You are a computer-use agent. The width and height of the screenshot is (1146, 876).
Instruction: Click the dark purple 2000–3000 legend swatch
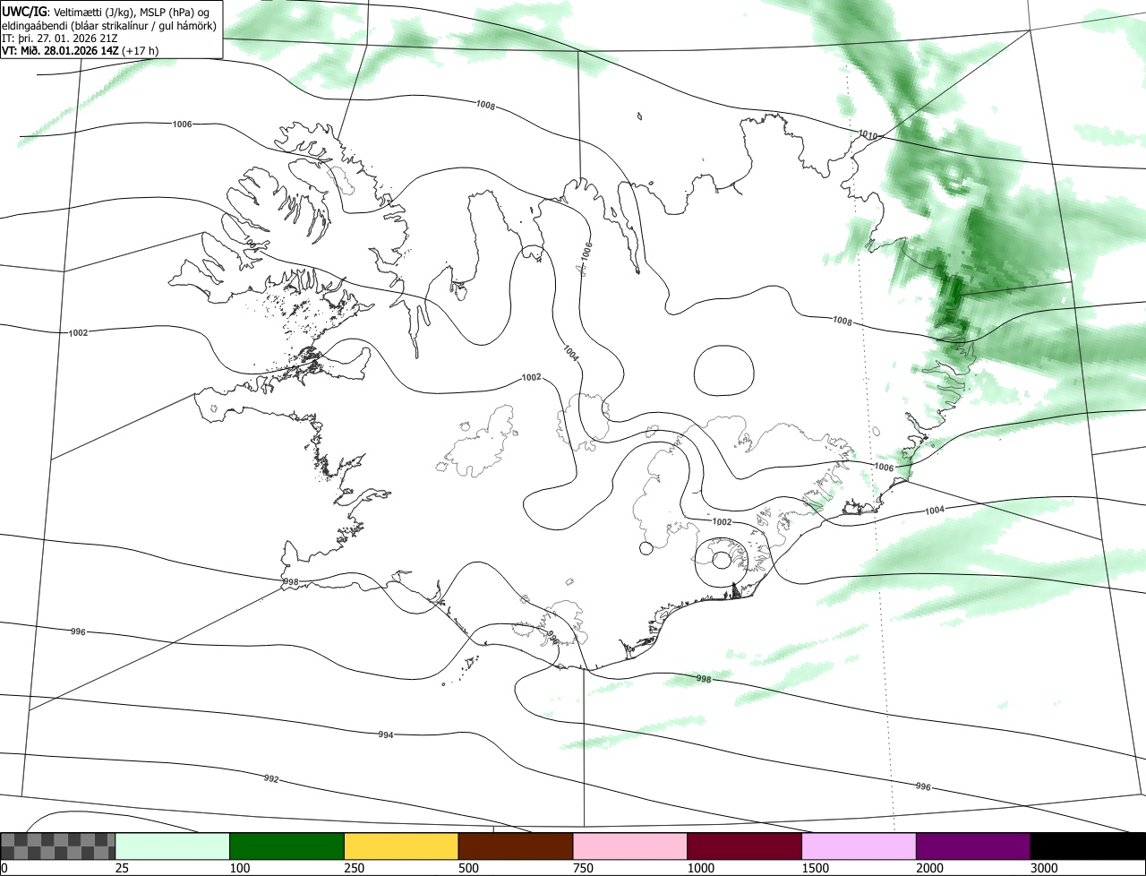(973, 846)
